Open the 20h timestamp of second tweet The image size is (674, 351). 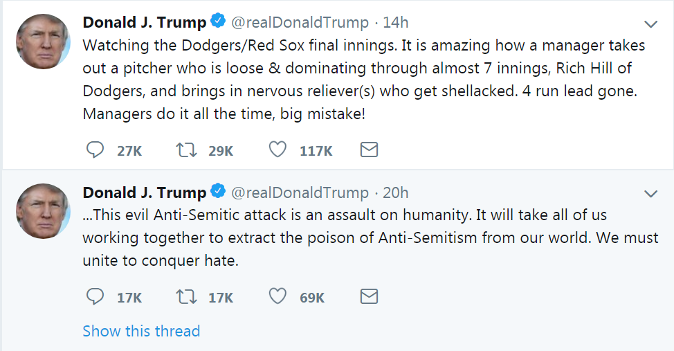pos(396,192)
